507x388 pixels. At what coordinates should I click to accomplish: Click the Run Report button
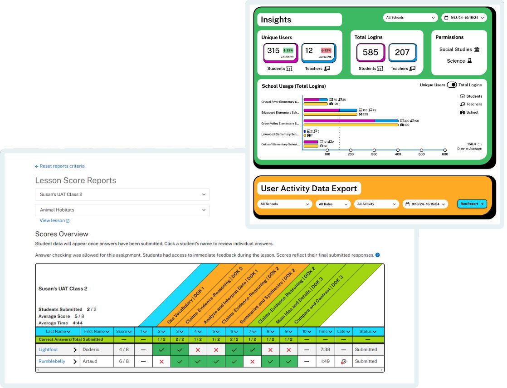[472, 204]
